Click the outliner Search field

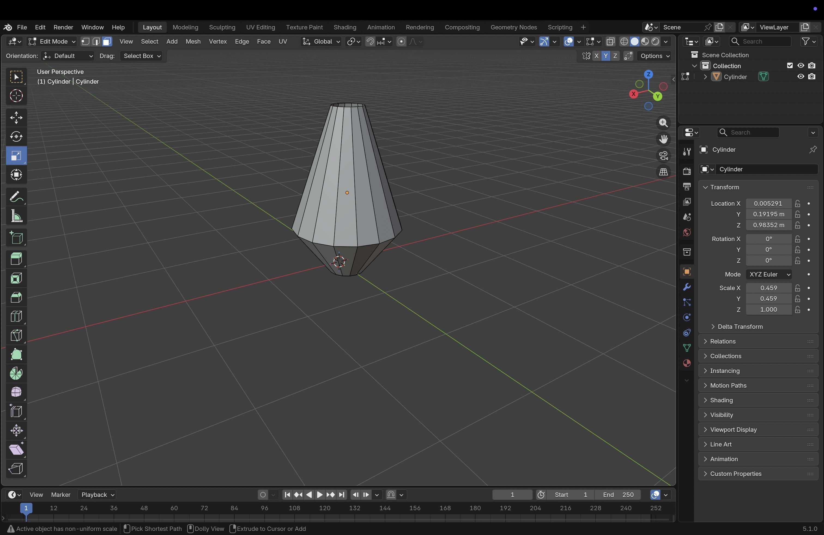coord(760,41)
